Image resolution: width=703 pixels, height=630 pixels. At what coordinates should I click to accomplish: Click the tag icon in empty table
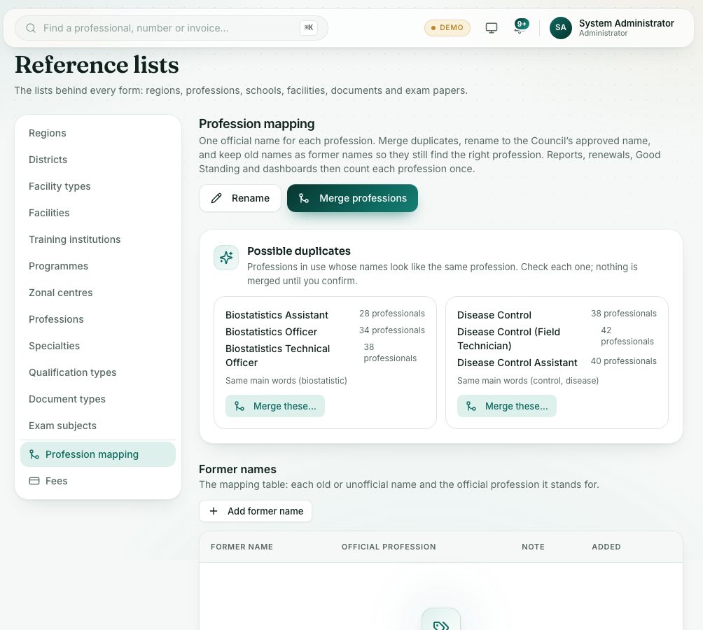pos(440,624)
